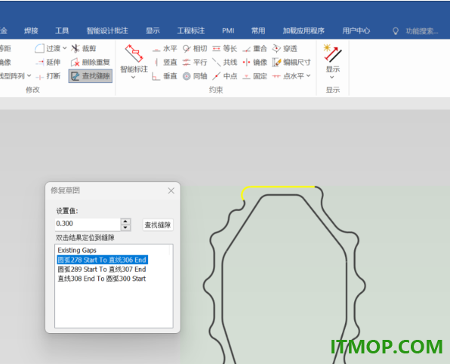Click the 智能标注 smart dimension icon

134,54
